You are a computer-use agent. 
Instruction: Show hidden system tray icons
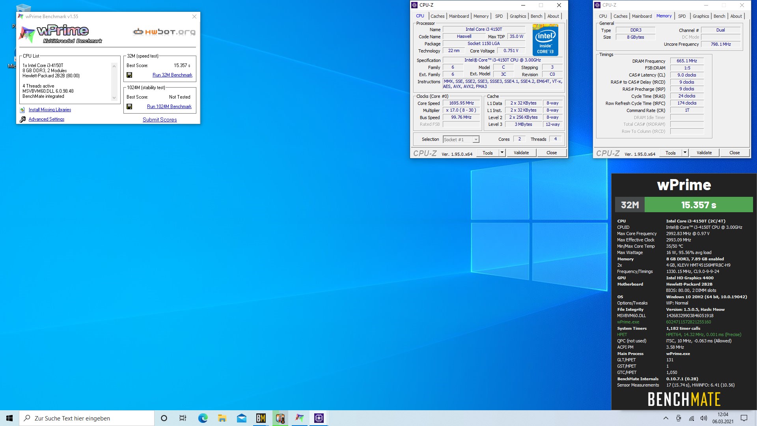click(666, 418)
